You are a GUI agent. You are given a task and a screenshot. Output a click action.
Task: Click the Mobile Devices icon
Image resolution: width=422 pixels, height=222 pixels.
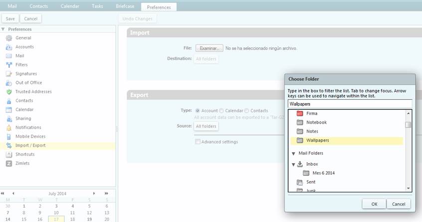[9, 137]
